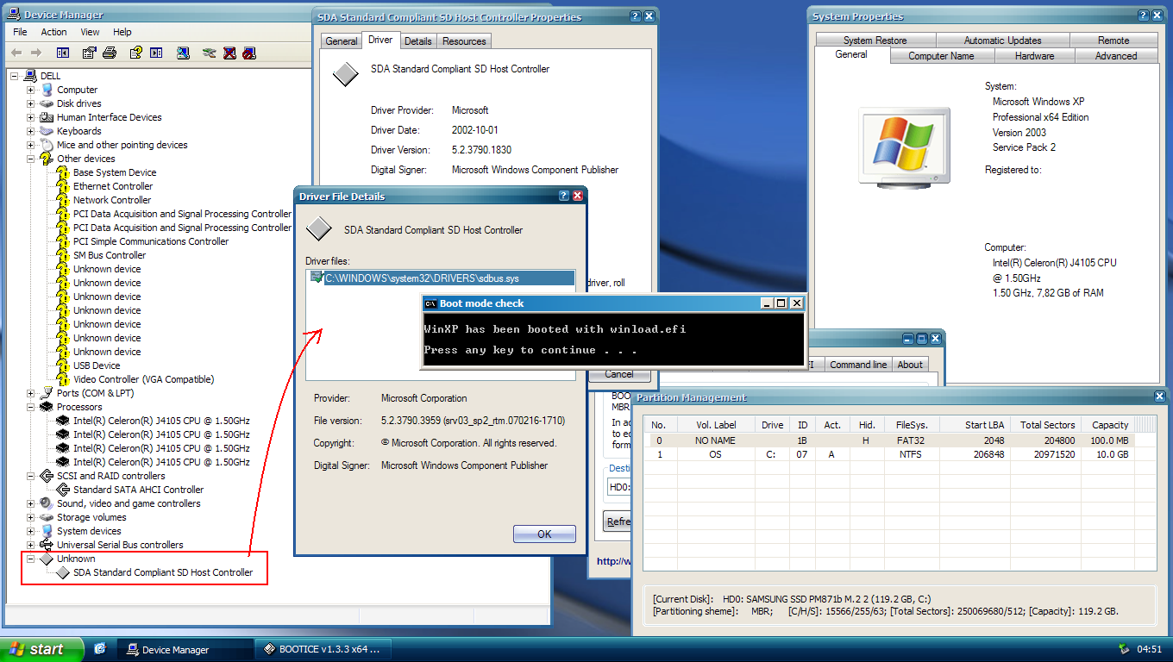The image size is (1173, 662).
Task: Select PCI Simple Communications Controller in tree
Action: [x=151, y=241]
